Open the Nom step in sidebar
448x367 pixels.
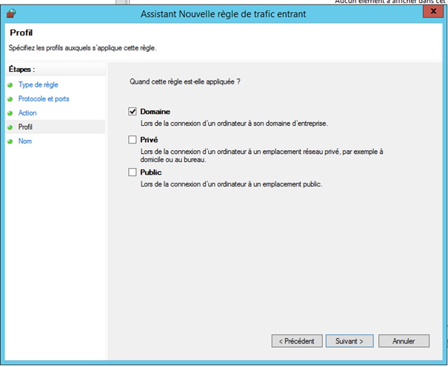tap(25, 141)
